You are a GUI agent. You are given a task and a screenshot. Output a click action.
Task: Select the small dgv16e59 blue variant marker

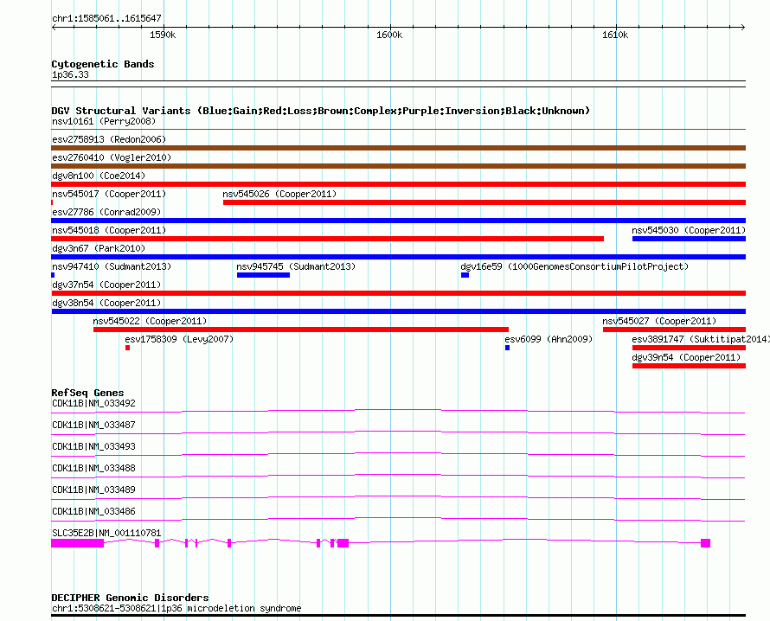[465, 275]
